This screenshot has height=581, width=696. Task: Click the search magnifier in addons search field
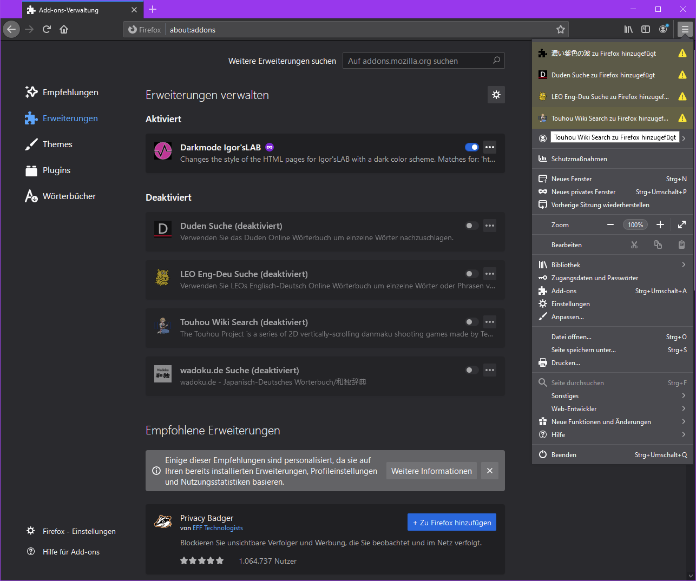click(x=496, y=61)
